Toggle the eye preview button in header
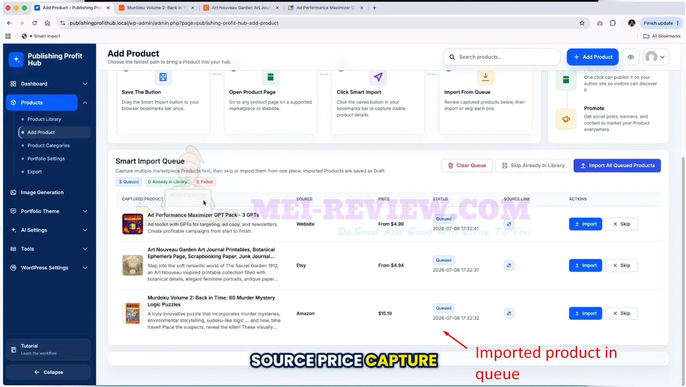Image resolution: width=686 pixels, height=387 pixels. (631, 57)
